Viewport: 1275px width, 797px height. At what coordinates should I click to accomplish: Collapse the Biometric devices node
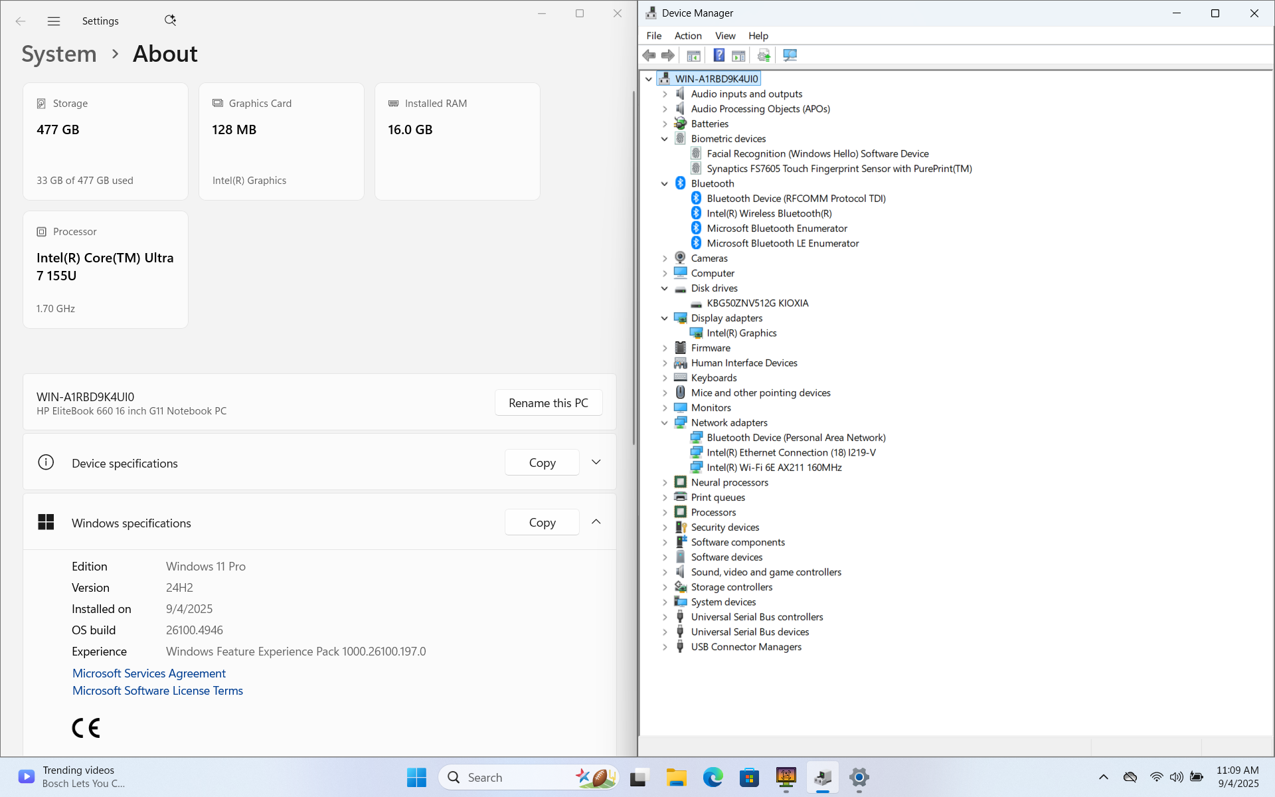(x=665, y=139)
